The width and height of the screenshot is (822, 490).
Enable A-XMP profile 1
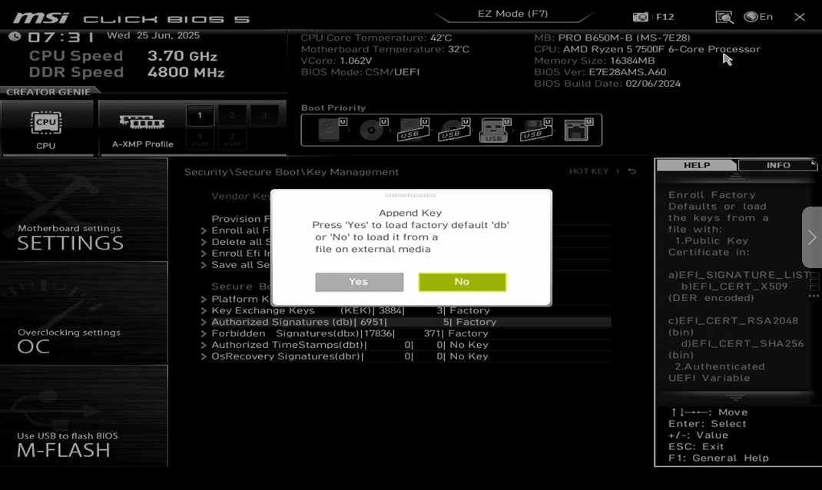point(200,115)
